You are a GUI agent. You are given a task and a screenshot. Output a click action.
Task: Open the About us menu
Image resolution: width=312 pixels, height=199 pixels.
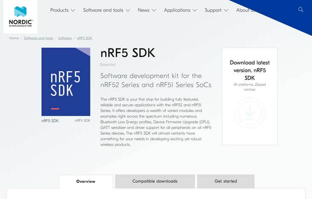pos(246,10)
